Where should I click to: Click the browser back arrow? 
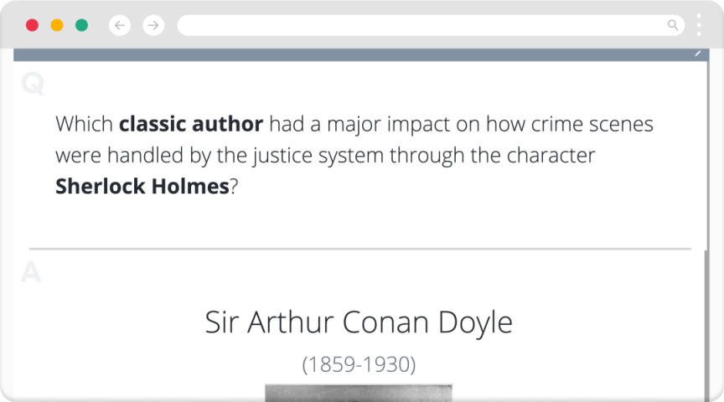click(x=120, y=25)
